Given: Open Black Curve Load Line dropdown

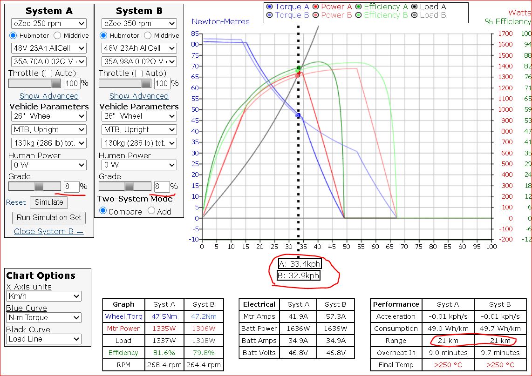Looking at the screenshot, I should click(x=43, y=339).
